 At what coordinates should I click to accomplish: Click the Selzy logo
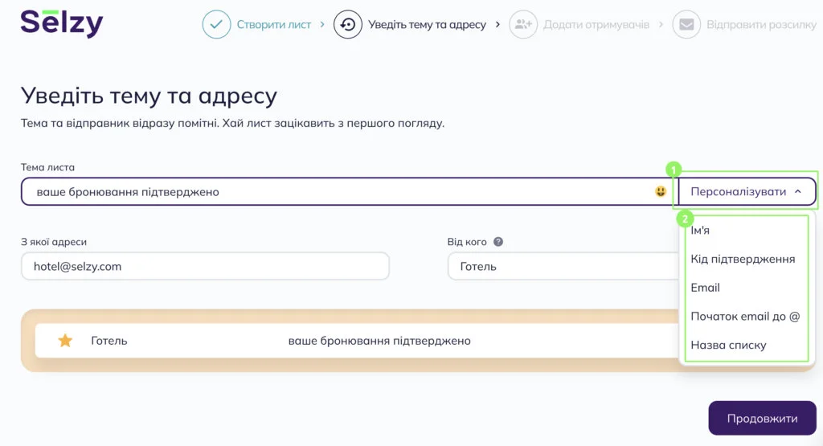coord(61,23)
